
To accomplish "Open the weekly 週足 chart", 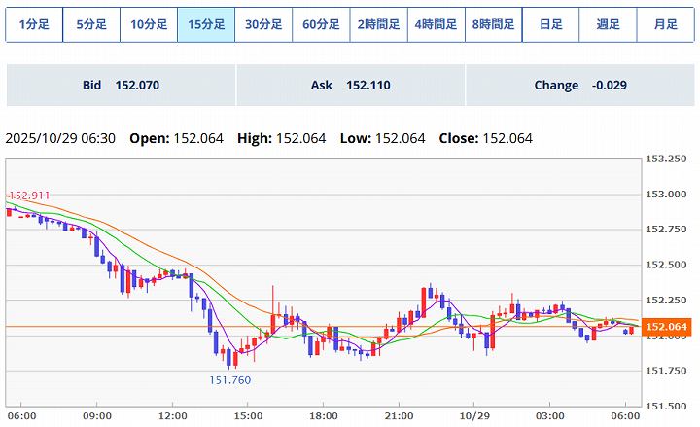I will tap(609, 24).
